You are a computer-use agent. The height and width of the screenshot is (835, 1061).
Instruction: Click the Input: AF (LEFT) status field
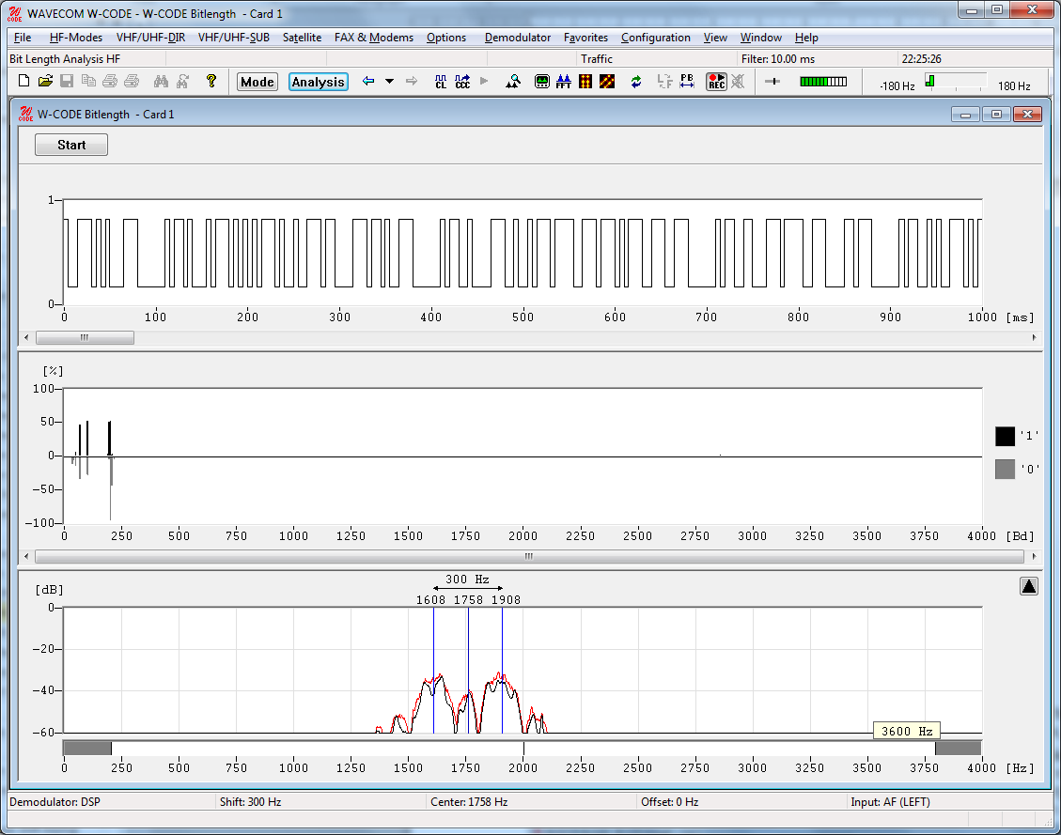pyautogui.click(x=951, y=802)
